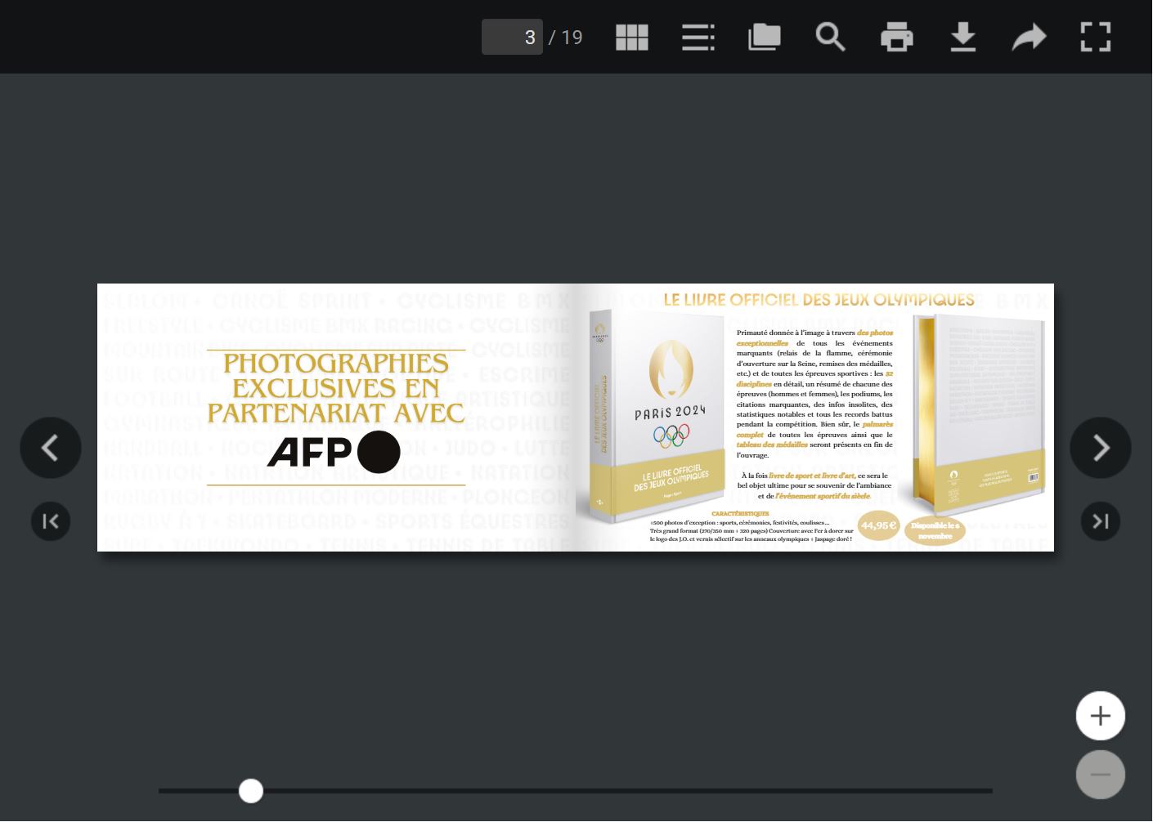Open the table of contents list
The image size is (1153, 822).
point(698,37)
